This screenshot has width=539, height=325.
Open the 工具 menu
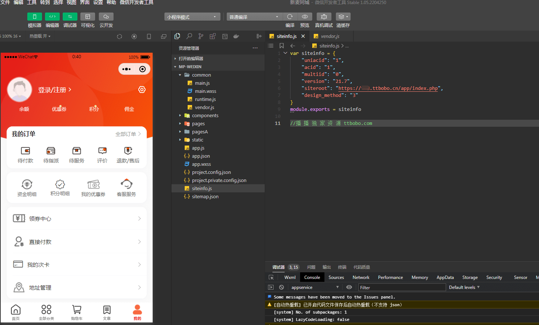32,2
